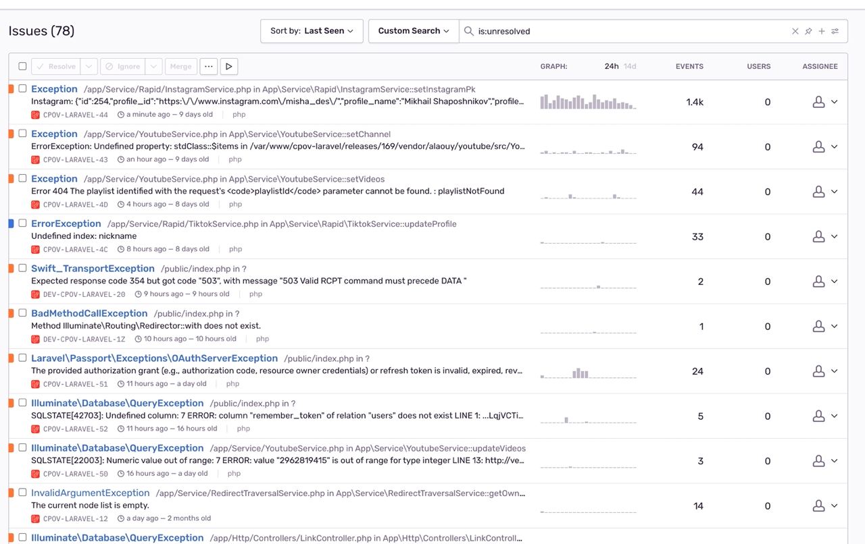Click assignee icon for CPOV-LARAVEL-50 issue
The height and width of the screenshot is (544, 865).
[x=818, y=461]
